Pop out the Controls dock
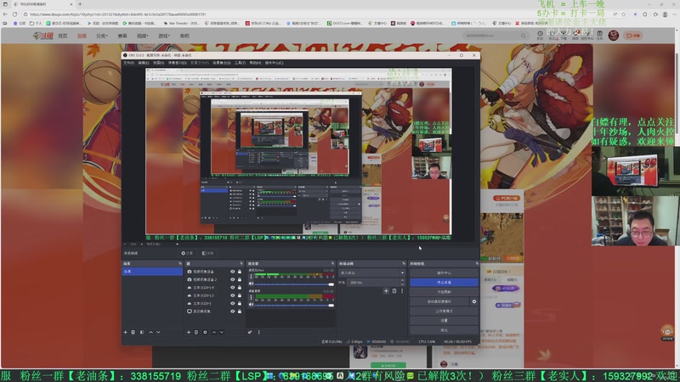 (477, 263)
